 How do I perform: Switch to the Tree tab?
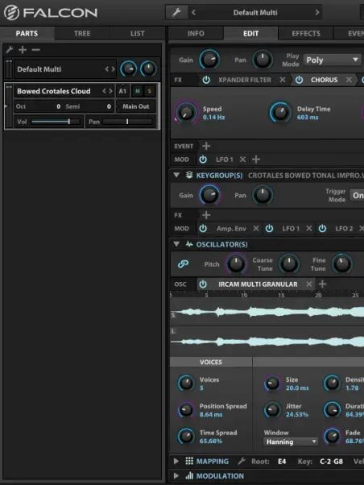82,33
